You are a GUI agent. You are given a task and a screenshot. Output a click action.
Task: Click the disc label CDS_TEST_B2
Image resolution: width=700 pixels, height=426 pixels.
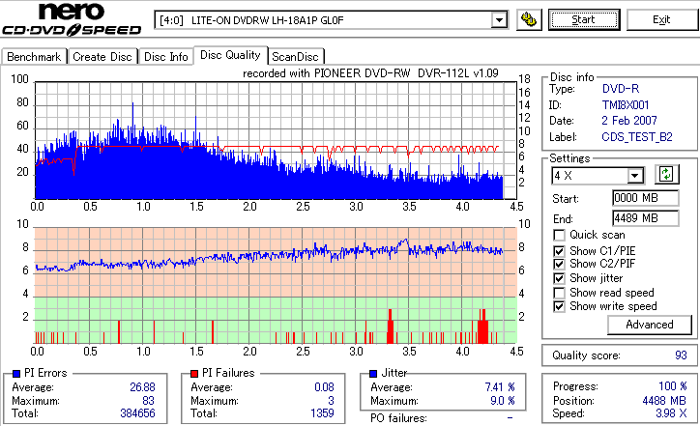(x=637, y=137)
